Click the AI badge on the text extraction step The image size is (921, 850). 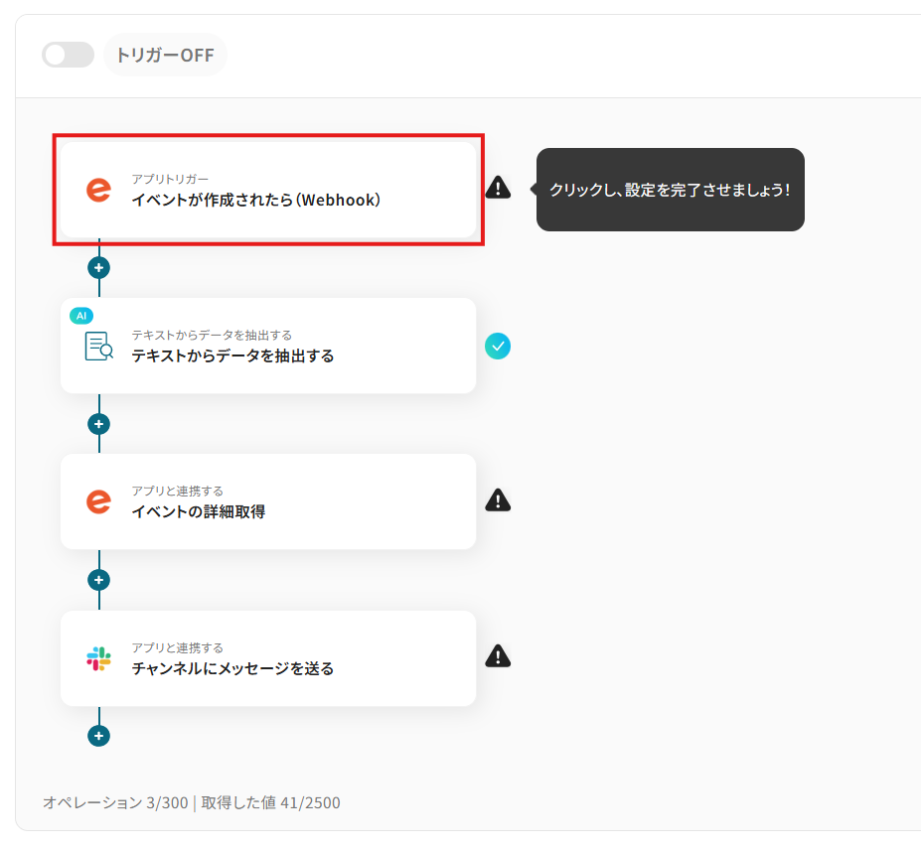tap(81, 316)
